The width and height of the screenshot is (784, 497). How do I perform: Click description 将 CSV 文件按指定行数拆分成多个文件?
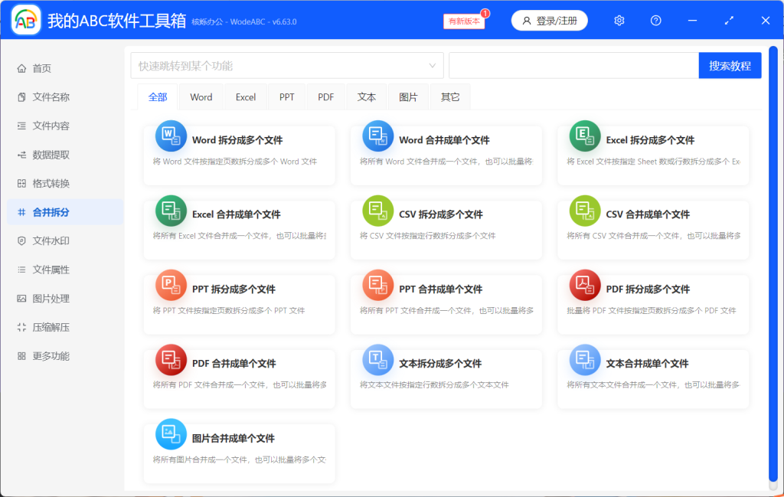click(x=427, y=236)
